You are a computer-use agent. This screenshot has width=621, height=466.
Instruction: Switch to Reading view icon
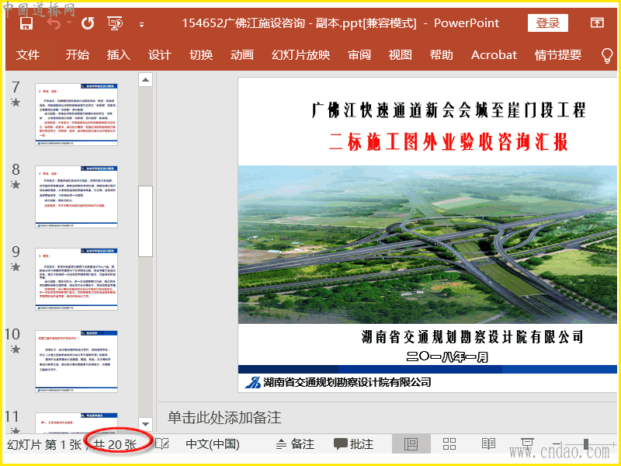(489, 443)
